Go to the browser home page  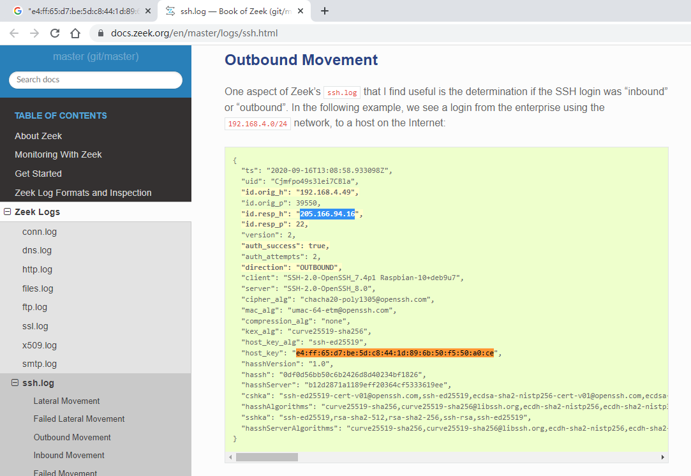pos(75,33)
